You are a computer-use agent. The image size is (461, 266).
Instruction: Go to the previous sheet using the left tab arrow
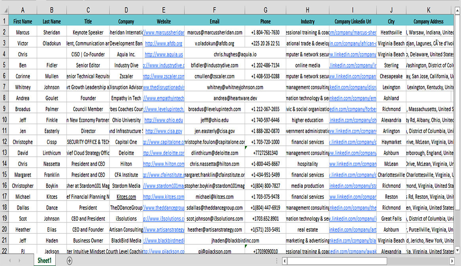tap(10, 261)
